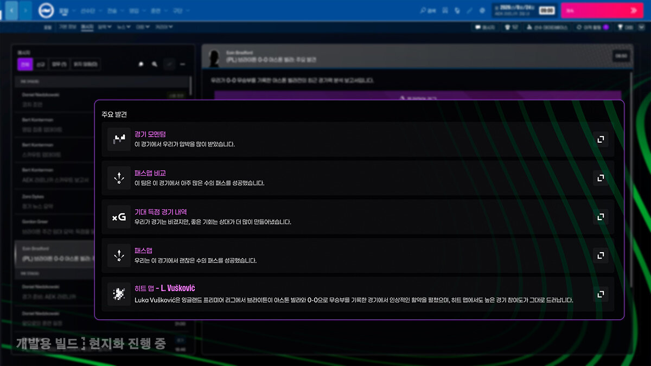This screenshot has width=651, height=366.
Task: Click the 패스맵 비교 pass map icon
Action: pyautogui.click(x=119, y=178)
